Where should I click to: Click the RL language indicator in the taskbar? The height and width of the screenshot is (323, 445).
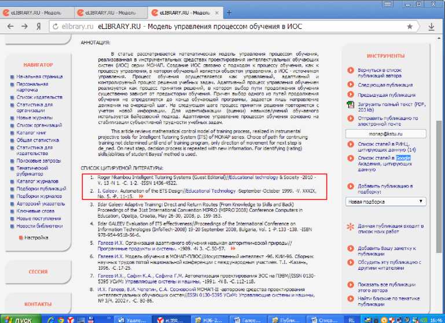tap(351, 320)
